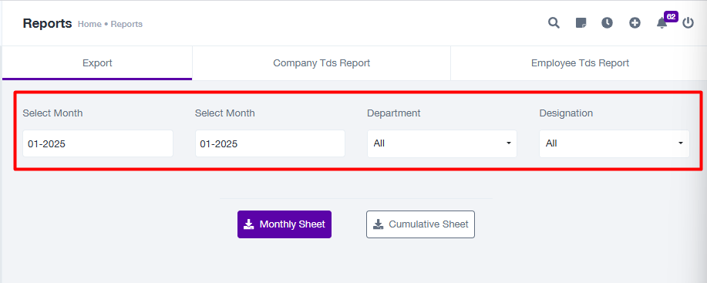Click the first Select Month field

[x=98, y=143]
